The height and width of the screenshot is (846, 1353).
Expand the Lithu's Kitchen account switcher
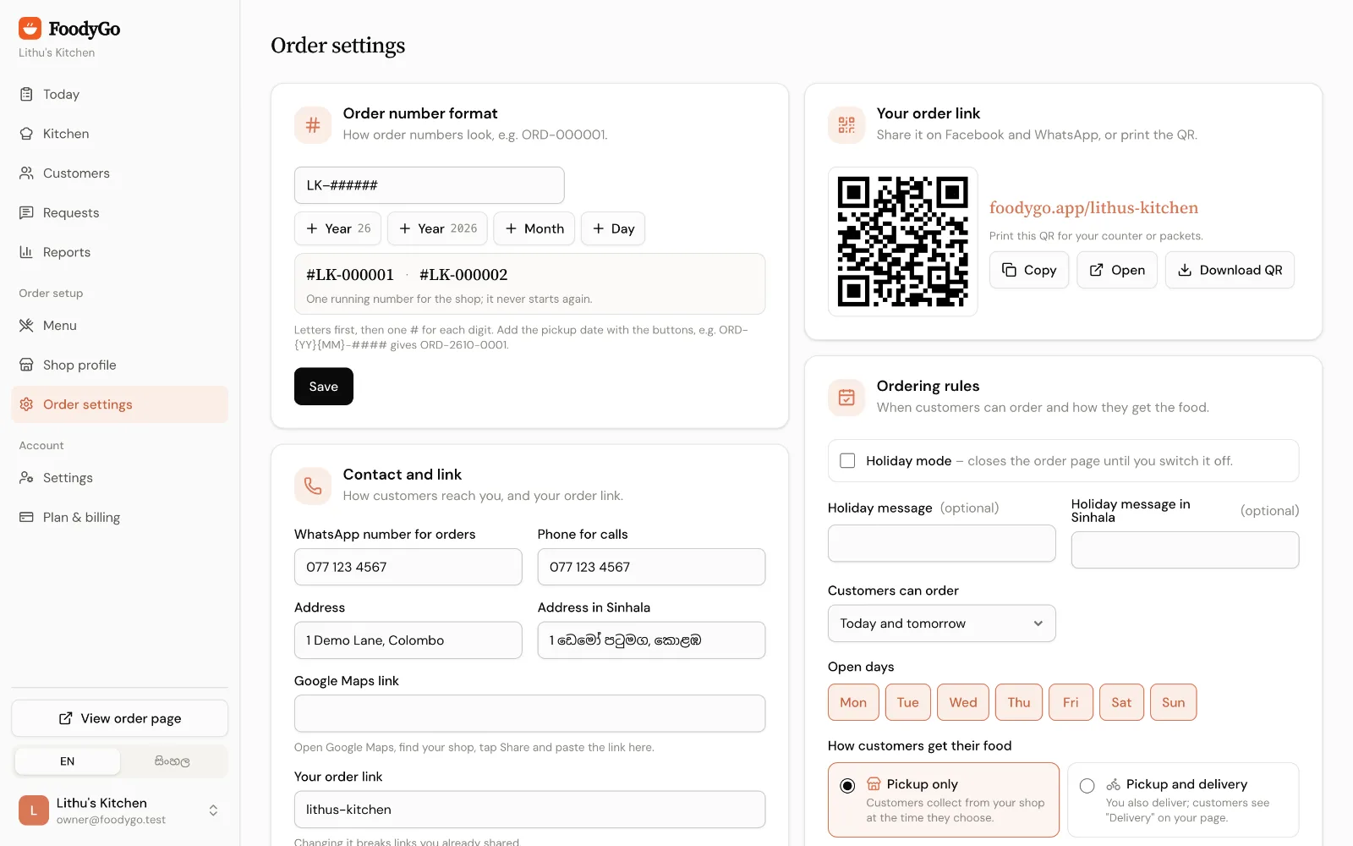[119, 810]
